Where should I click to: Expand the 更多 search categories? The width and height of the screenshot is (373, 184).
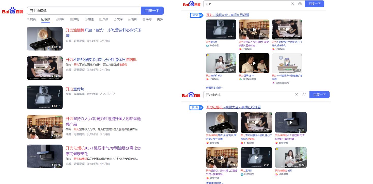point(160,19)
